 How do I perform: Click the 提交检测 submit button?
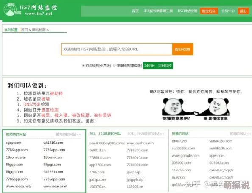click(x=182, y=49)
